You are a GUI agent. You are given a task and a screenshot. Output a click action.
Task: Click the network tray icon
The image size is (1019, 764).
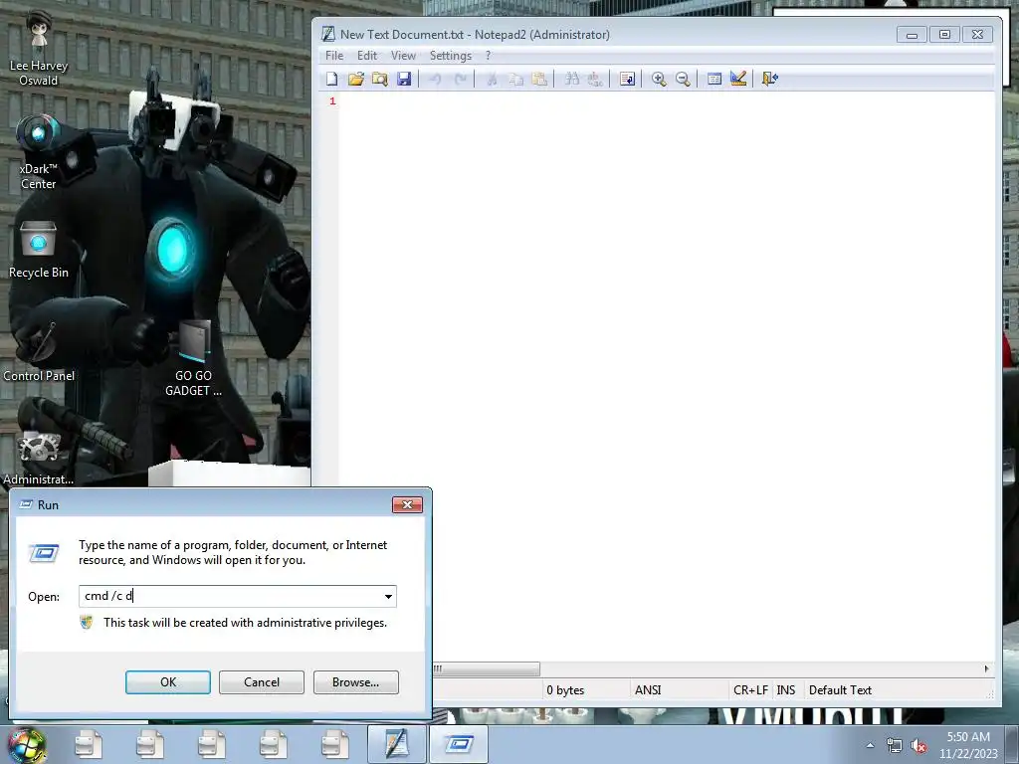click(895, 745)
